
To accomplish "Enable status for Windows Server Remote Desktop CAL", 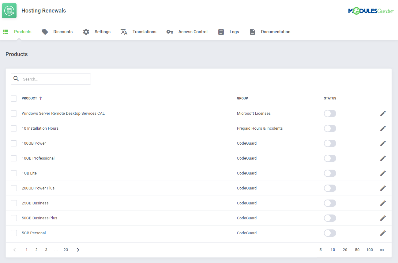I will coord(330,113).
